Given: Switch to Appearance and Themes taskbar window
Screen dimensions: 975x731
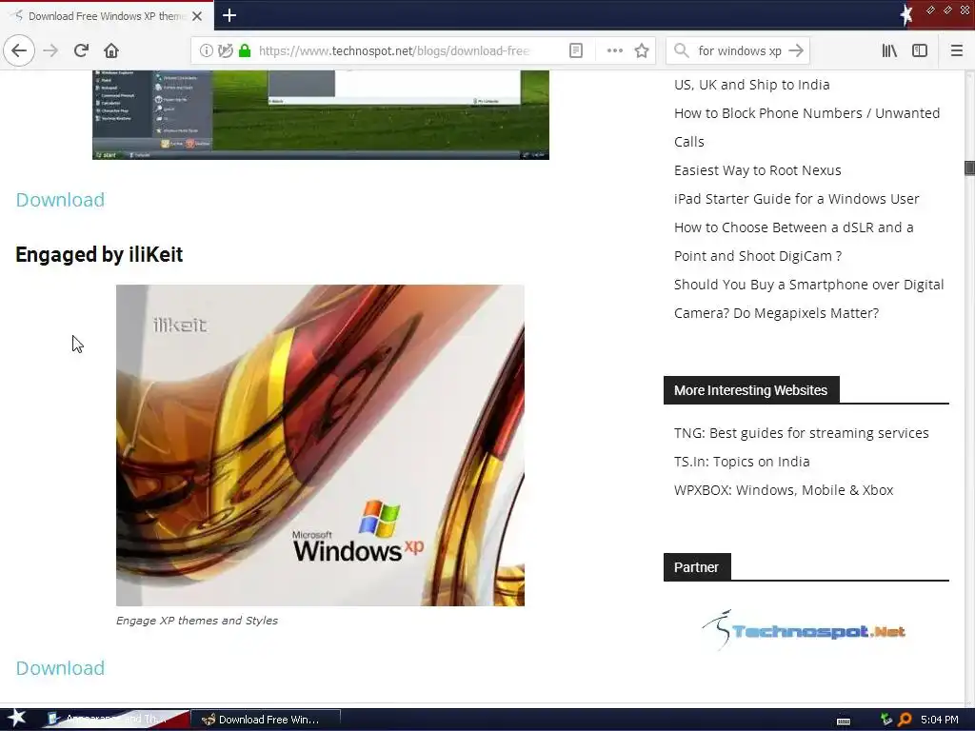Looking at the screenshot, I should coord(115,720).
